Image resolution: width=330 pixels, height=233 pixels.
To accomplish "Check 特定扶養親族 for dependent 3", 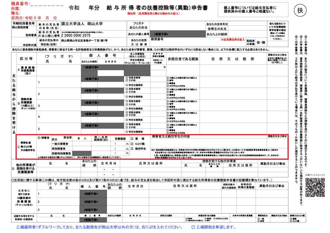I will click(127, 109).
